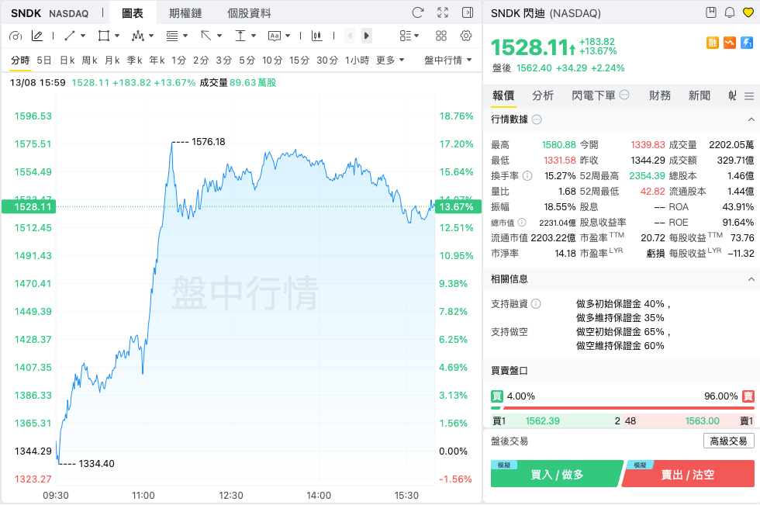Click the info icon beside 總市值
Image resolution: width=760 pixels, height=505 pixels.
pos(521,223)
